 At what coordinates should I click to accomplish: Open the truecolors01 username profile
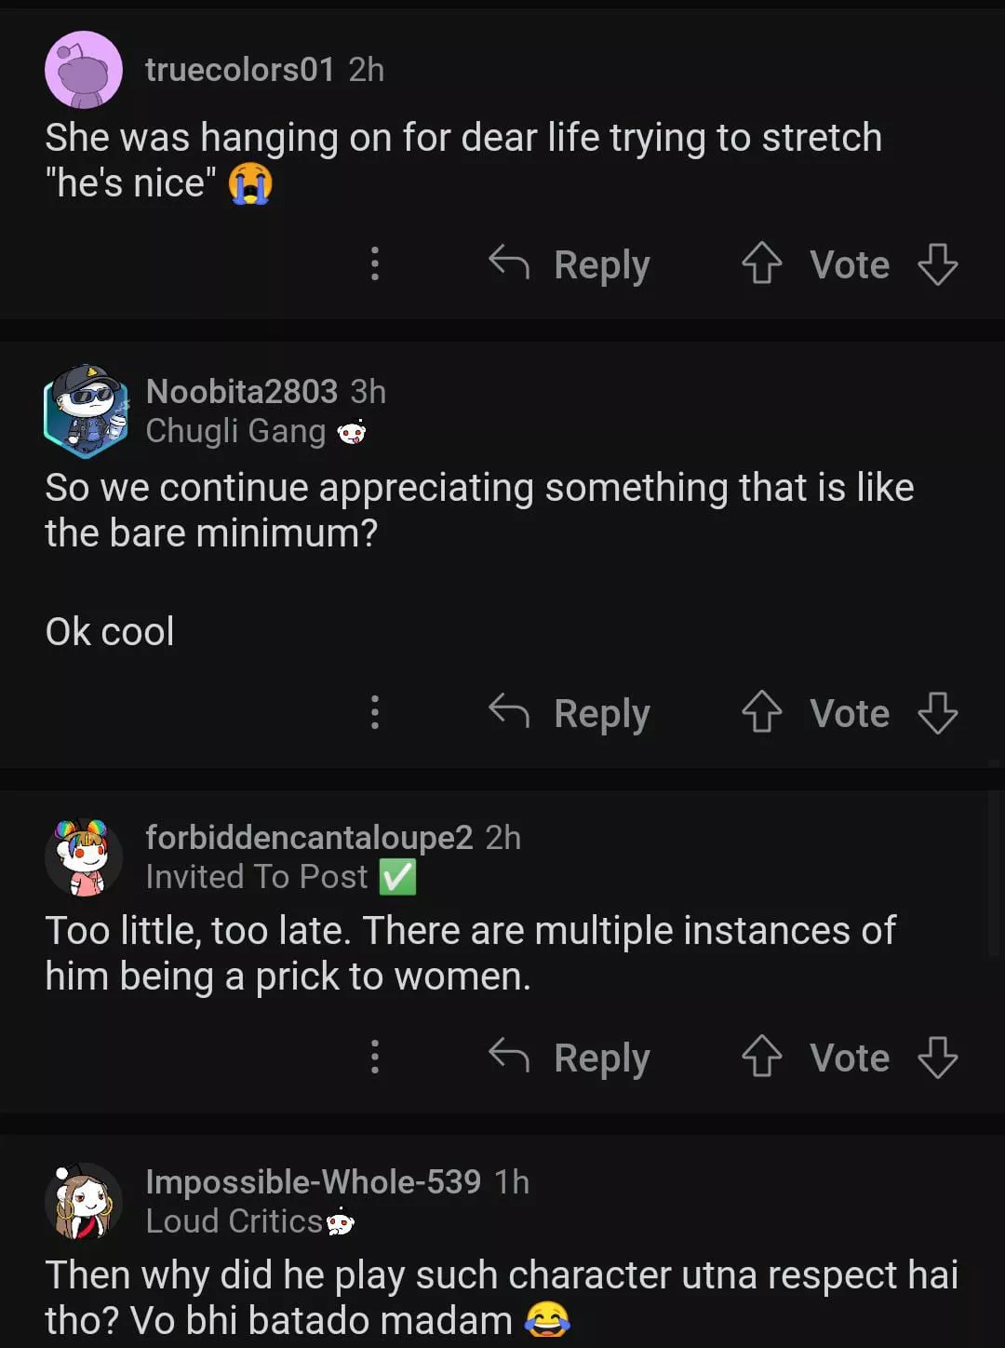[239, 70]
